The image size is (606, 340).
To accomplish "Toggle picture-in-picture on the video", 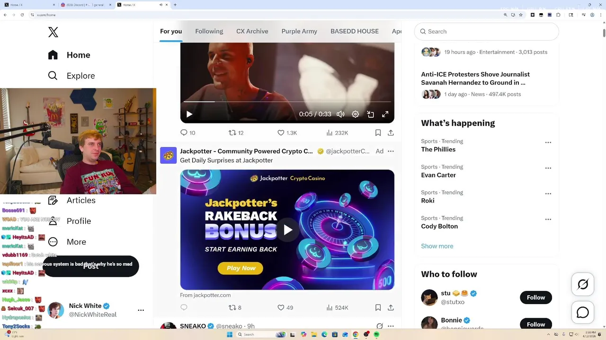I will [370, 114].
